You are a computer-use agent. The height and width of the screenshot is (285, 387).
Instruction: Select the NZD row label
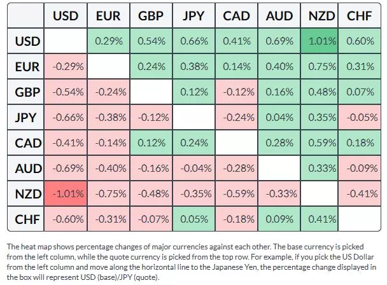(x=28, y=195)
